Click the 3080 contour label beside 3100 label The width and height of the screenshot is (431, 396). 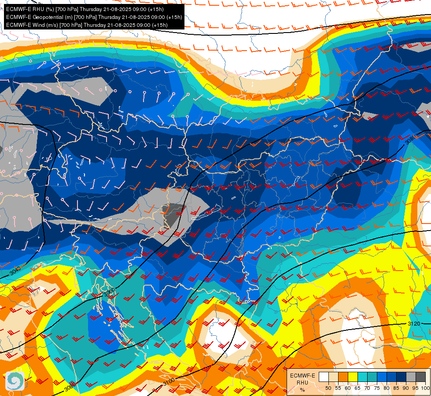tap(70, 387)
